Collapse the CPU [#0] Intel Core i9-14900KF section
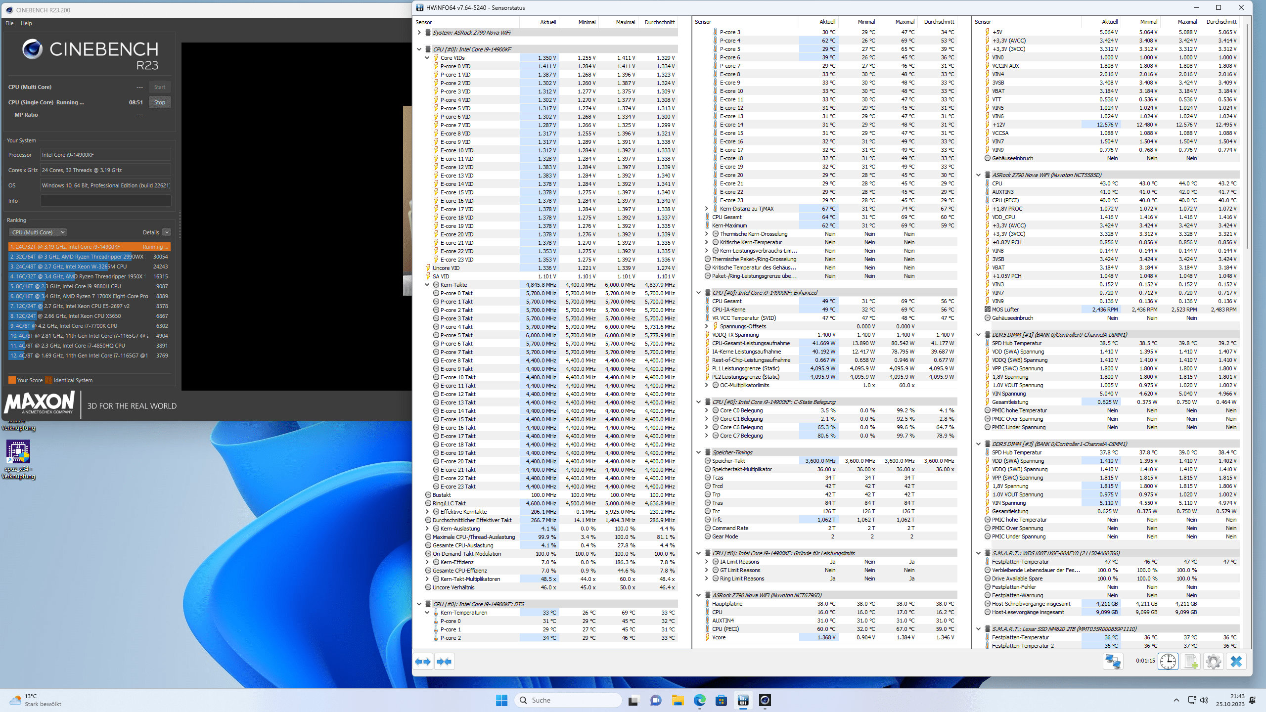This screenshot has width=1266, height=712. tap(419, 49)
